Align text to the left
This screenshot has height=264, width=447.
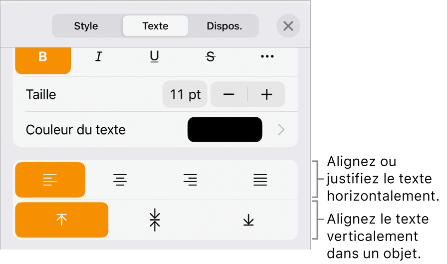50,180
